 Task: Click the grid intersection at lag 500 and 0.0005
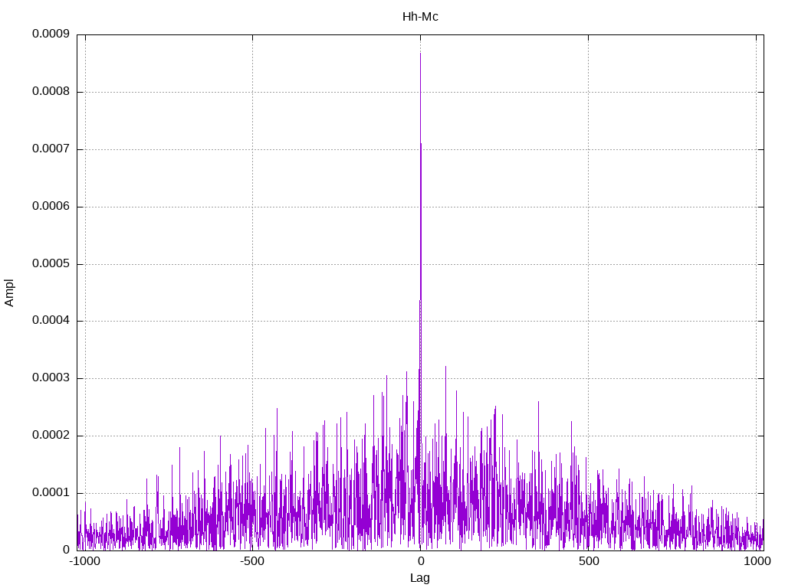588,264
